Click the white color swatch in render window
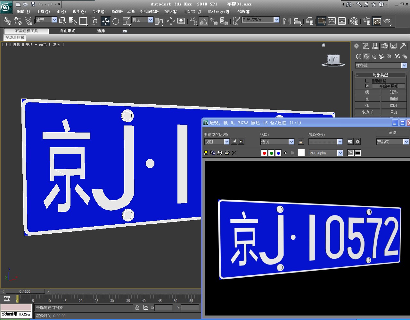 coord(301,153)
